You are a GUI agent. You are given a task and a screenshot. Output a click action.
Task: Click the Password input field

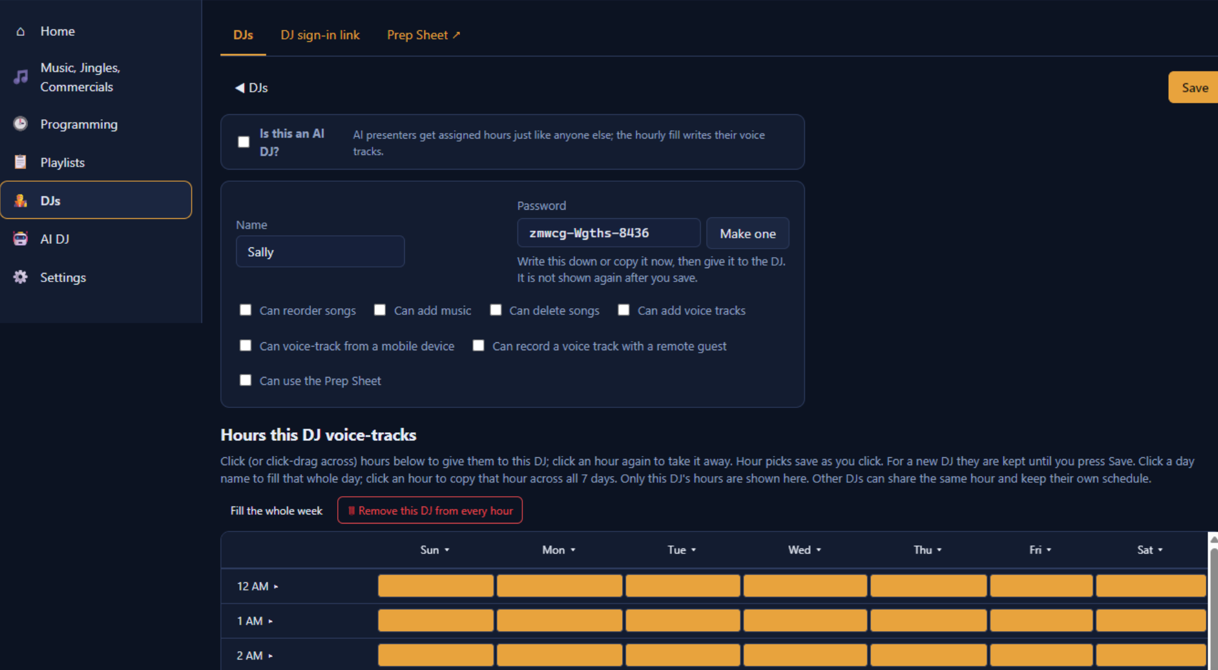pyautogui.click(x=609, y=233)
